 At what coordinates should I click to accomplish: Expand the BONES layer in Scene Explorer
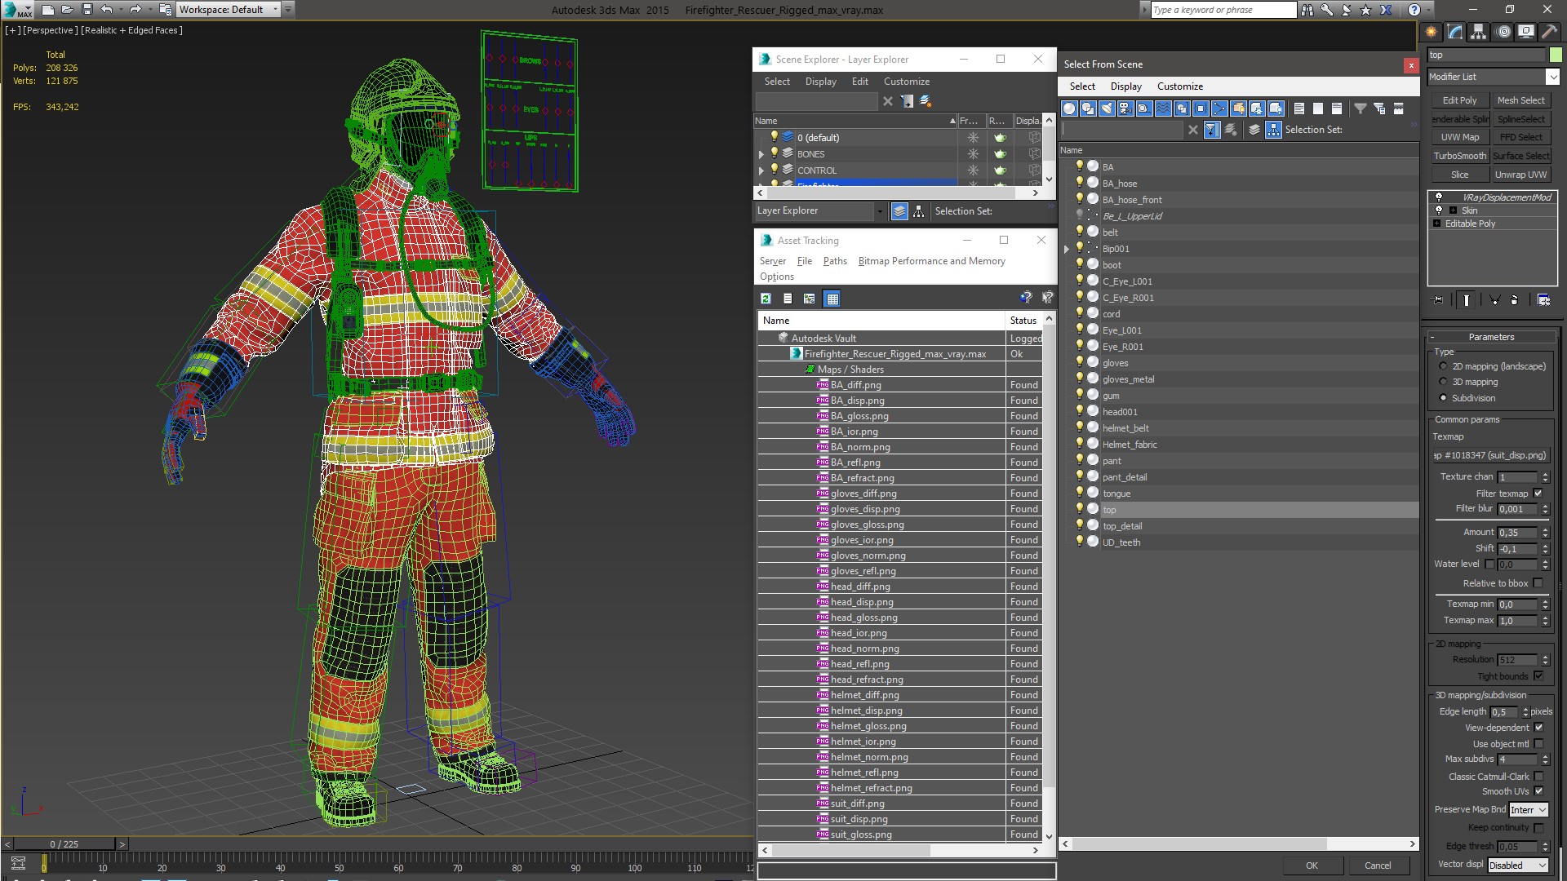tap(761, 154)
